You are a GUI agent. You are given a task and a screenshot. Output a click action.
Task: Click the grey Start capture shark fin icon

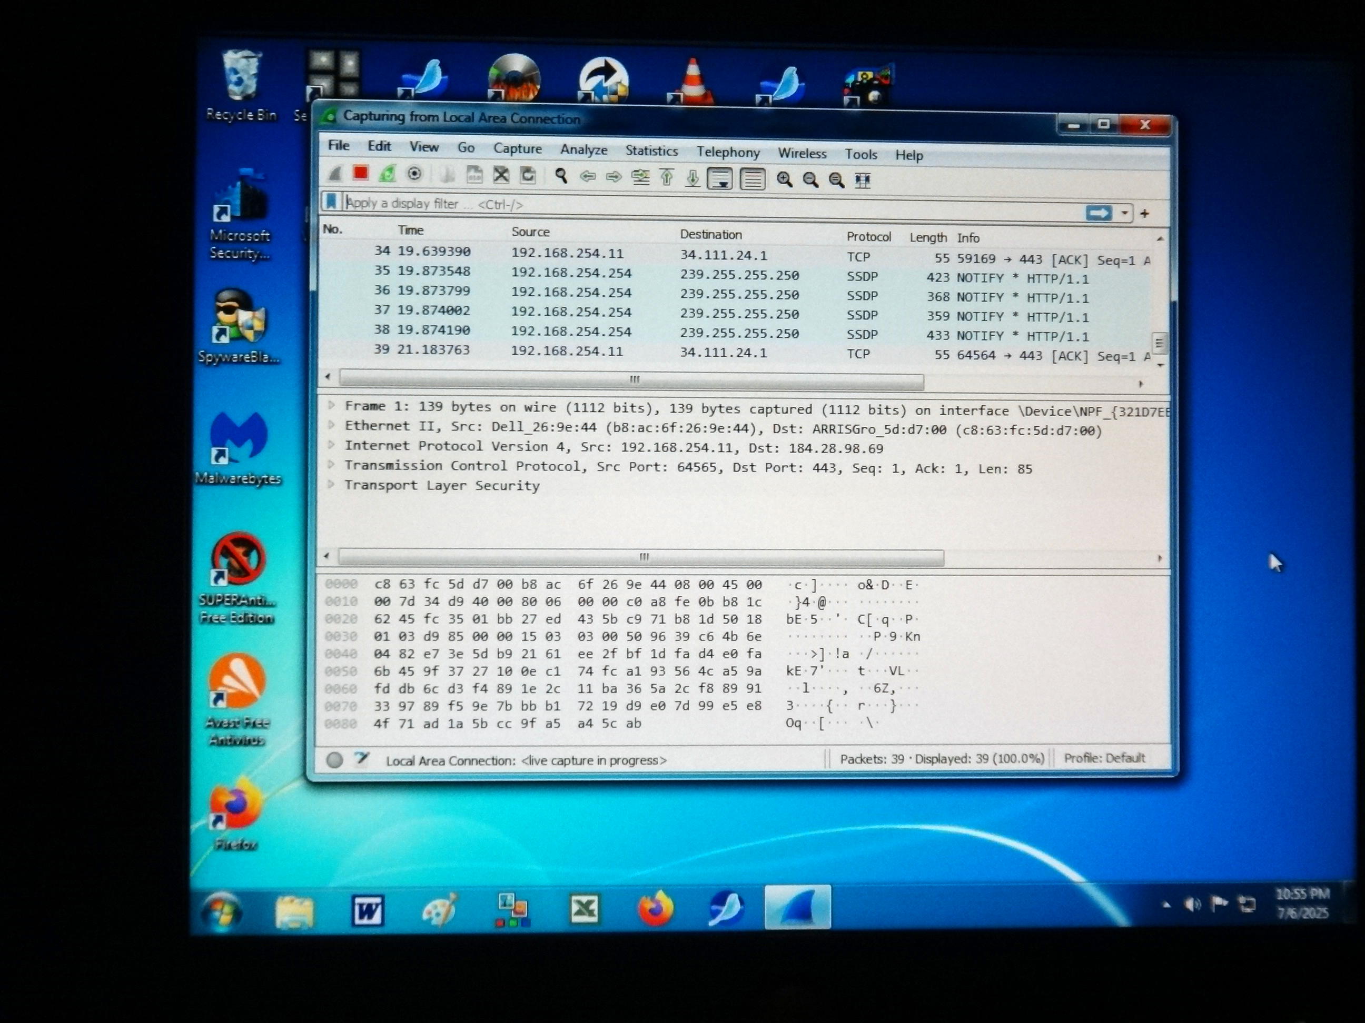click(334, 174)
